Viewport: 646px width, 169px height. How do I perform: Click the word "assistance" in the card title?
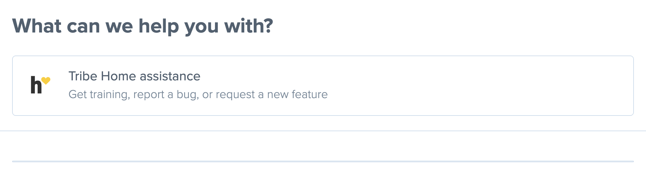tap(170, 76)
